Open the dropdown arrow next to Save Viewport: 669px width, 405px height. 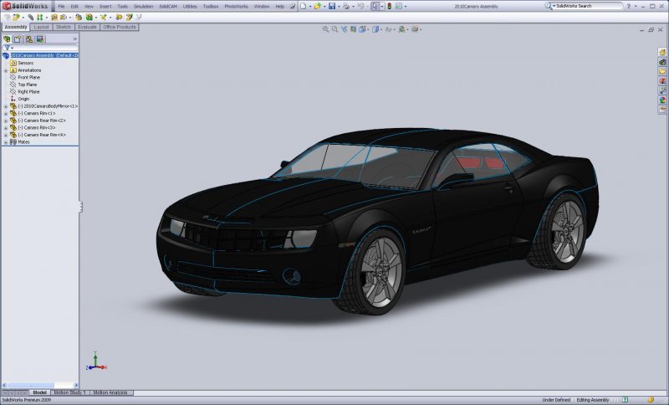339,7
